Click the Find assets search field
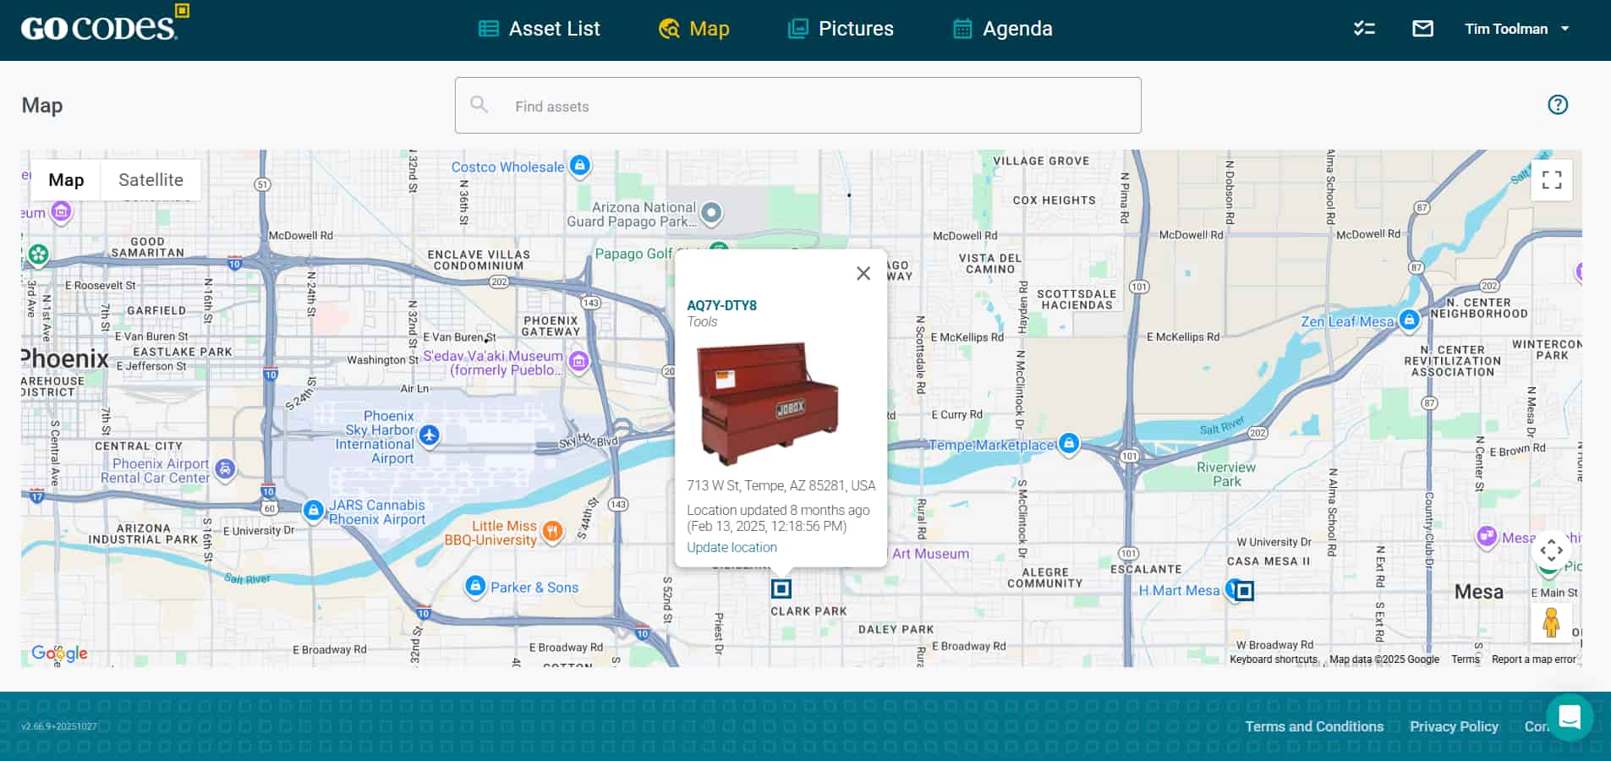The image size is (1611, 761). 797,106
